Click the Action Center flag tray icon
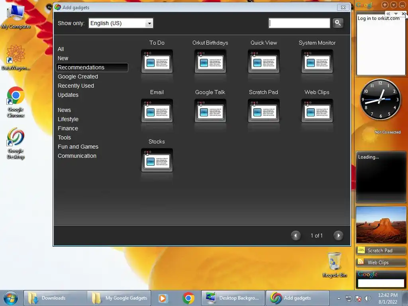408x306 pixels. pyautogui.click(x=358, y=298)
